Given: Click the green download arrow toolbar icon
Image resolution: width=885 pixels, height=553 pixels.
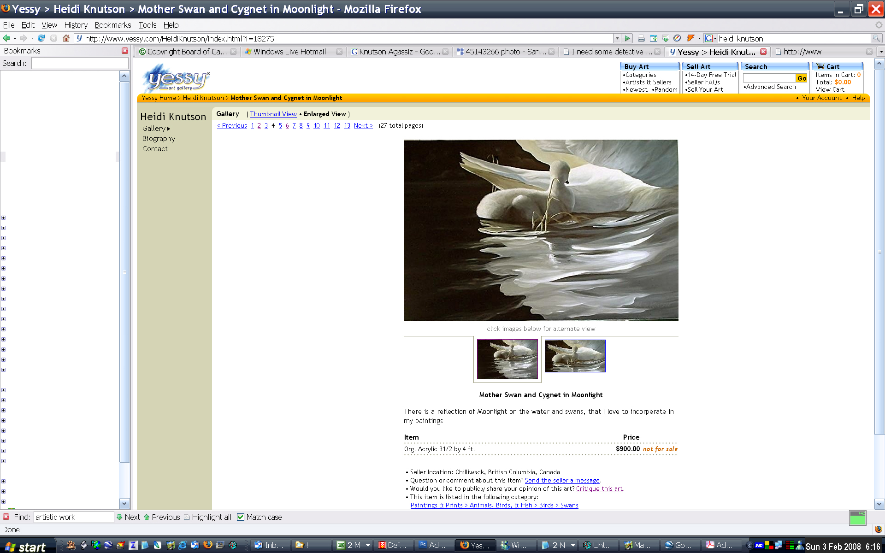Looking at the screenshot, I should click(x=665, y=39).
